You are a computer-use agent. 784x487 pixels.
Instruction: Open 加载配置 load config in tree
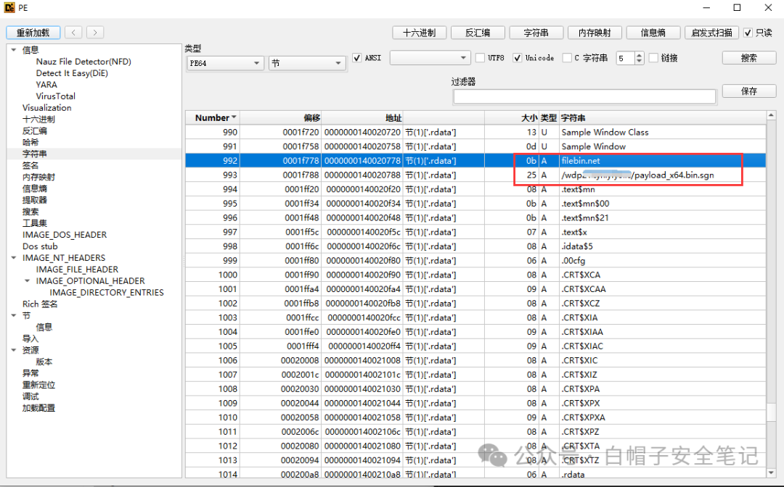38,408
